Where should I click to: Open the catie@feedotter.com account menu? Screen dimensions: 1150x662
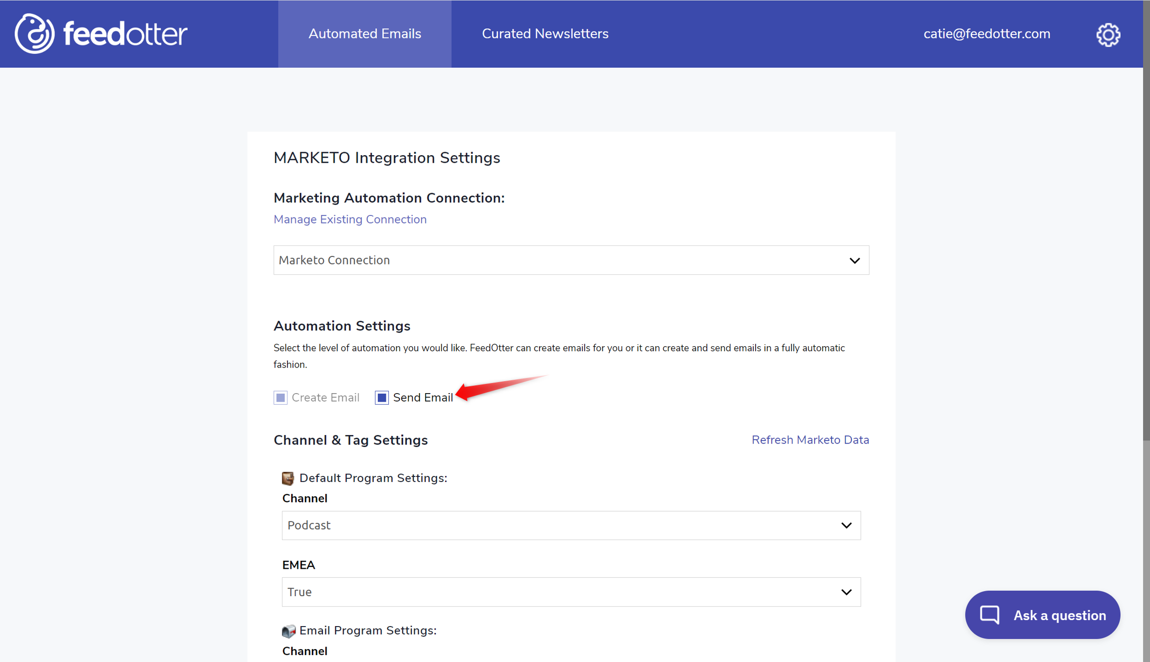[x=986, y=34]
